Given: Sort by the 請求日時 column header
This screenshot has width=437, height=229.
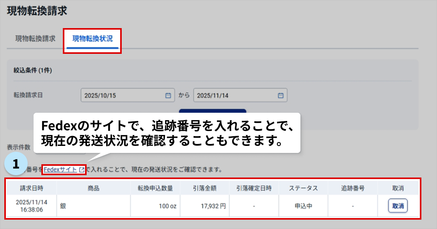Looking at the screenshot, I should [32, 188].
